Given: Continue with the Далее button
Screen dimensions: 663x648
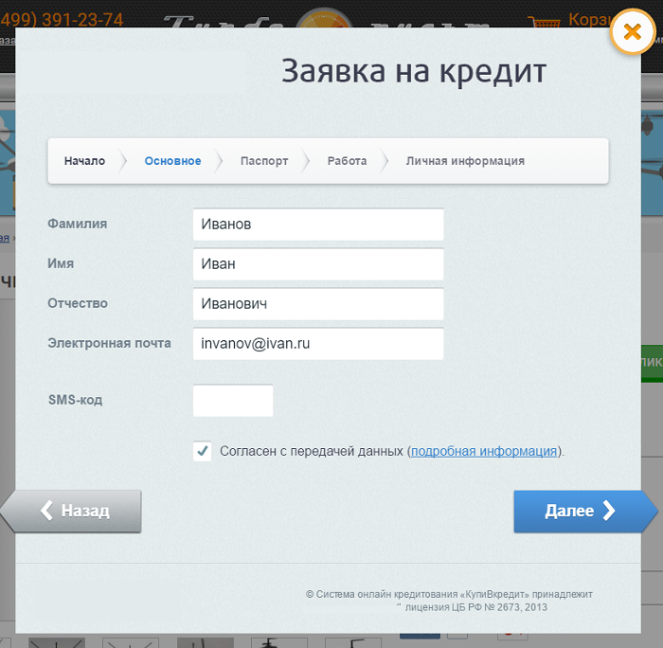Looking at the screenshot, I should pyautogui.click(x=585, y=511).
